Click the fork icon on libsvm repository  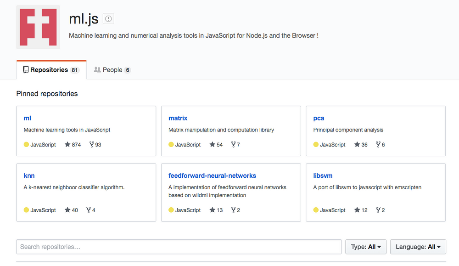click(x=378, y=210)
